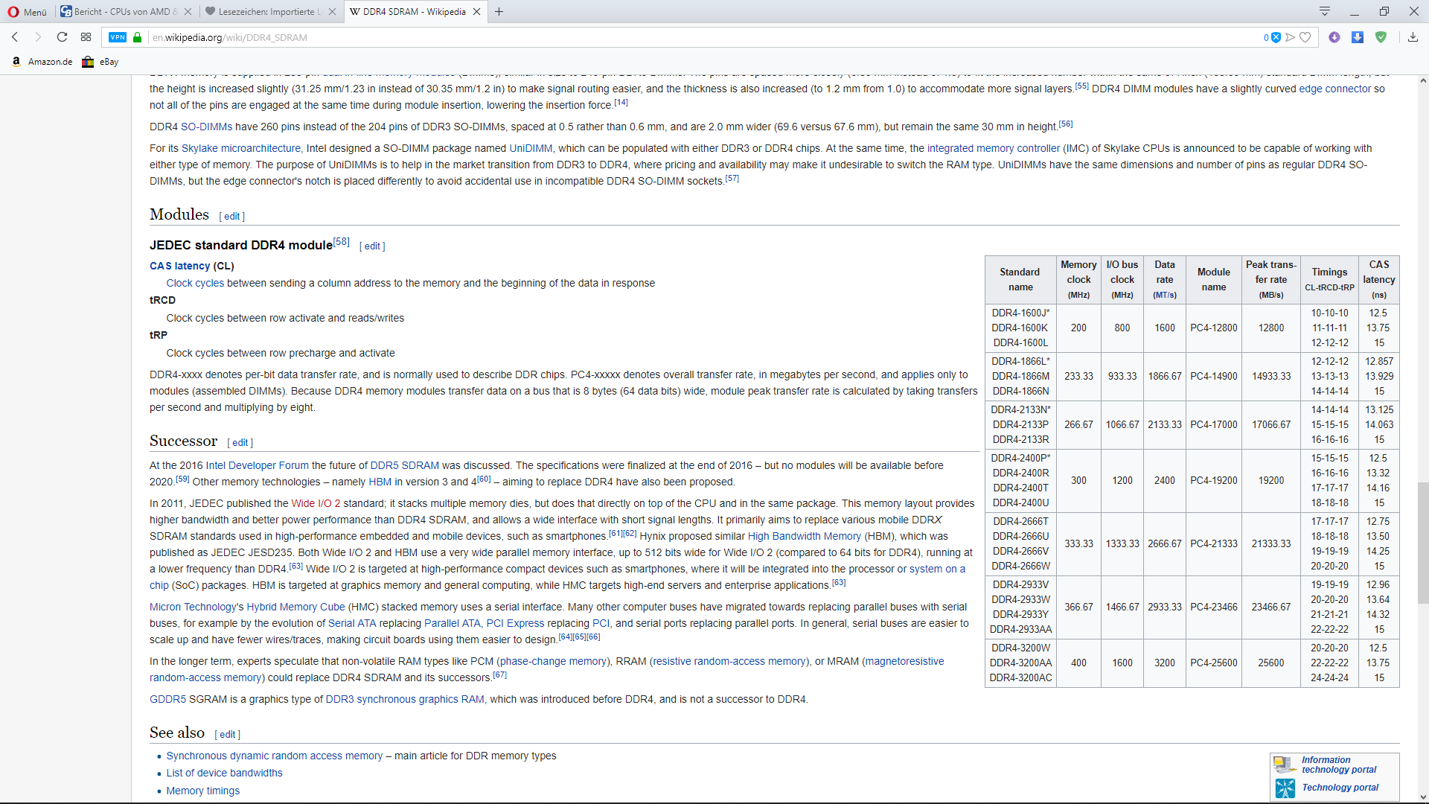
Task: Go back to previous page
Action: pos(15,37)
